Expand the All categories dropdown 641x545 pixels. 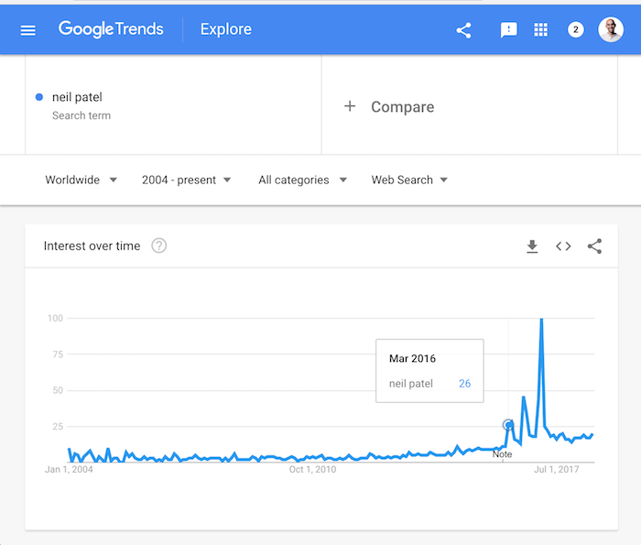pos(302,180)
